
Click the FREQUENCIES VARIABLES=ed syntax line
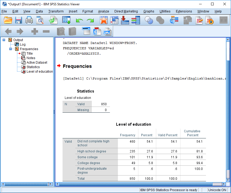point(88,48)
